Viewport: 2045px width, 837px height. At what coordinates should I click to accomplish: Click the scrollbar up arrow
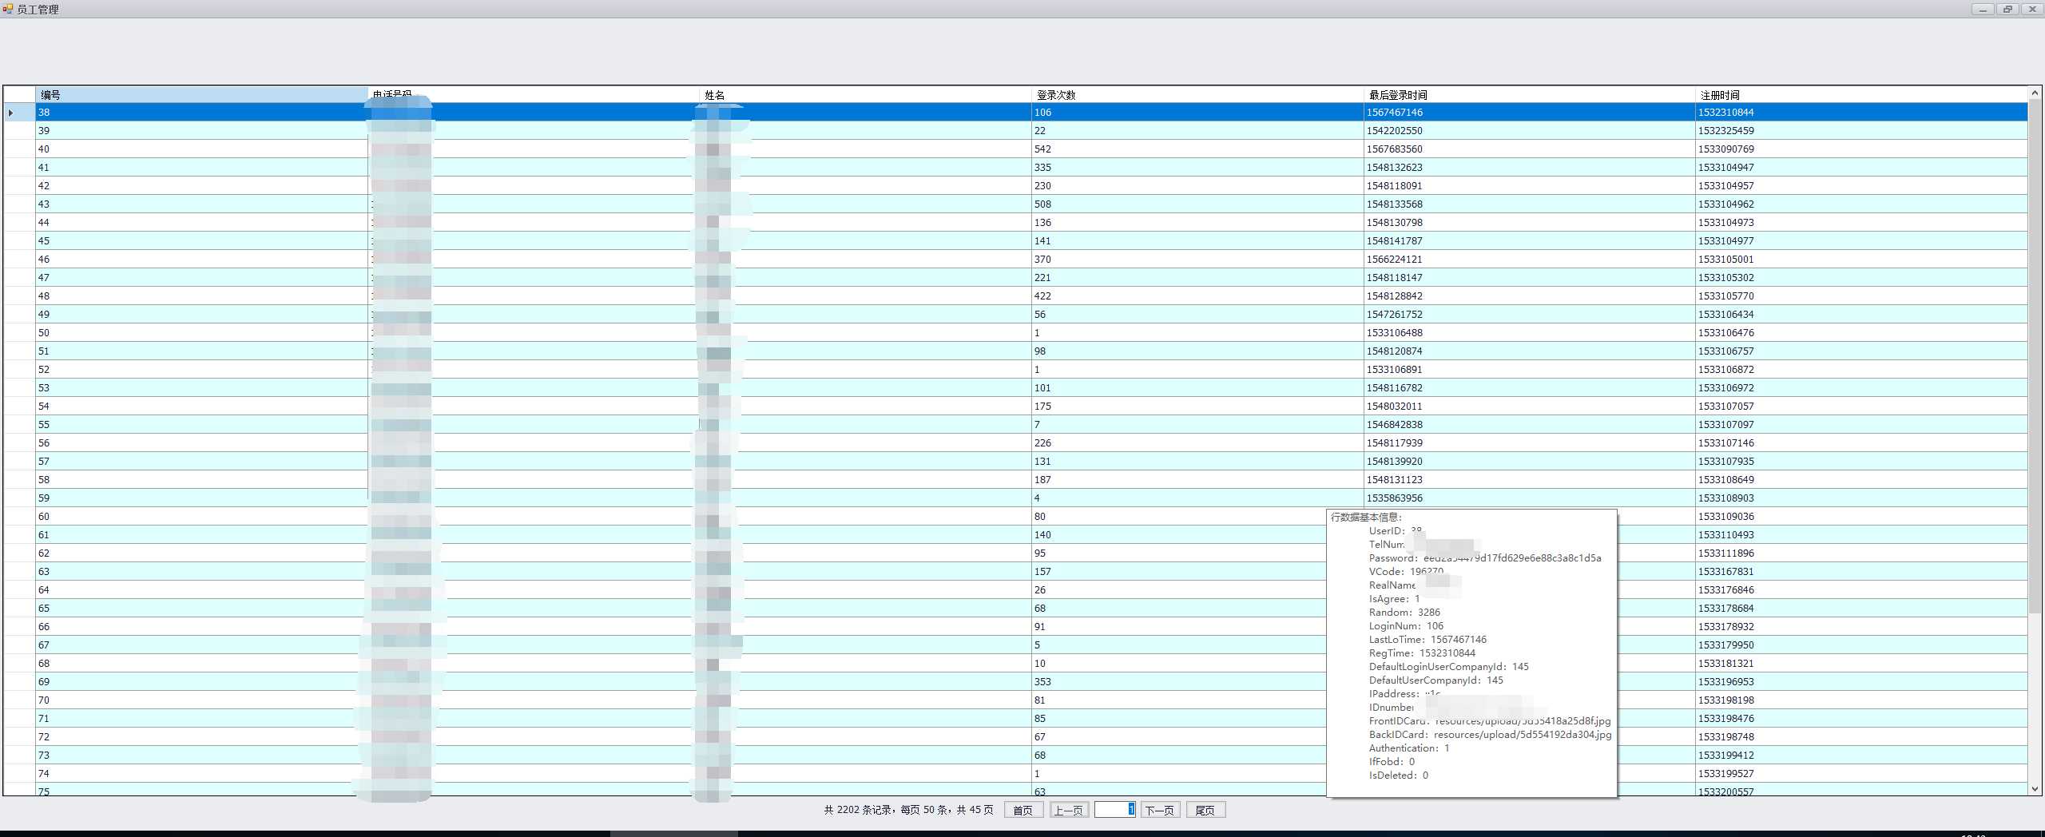coord(2035,93)
